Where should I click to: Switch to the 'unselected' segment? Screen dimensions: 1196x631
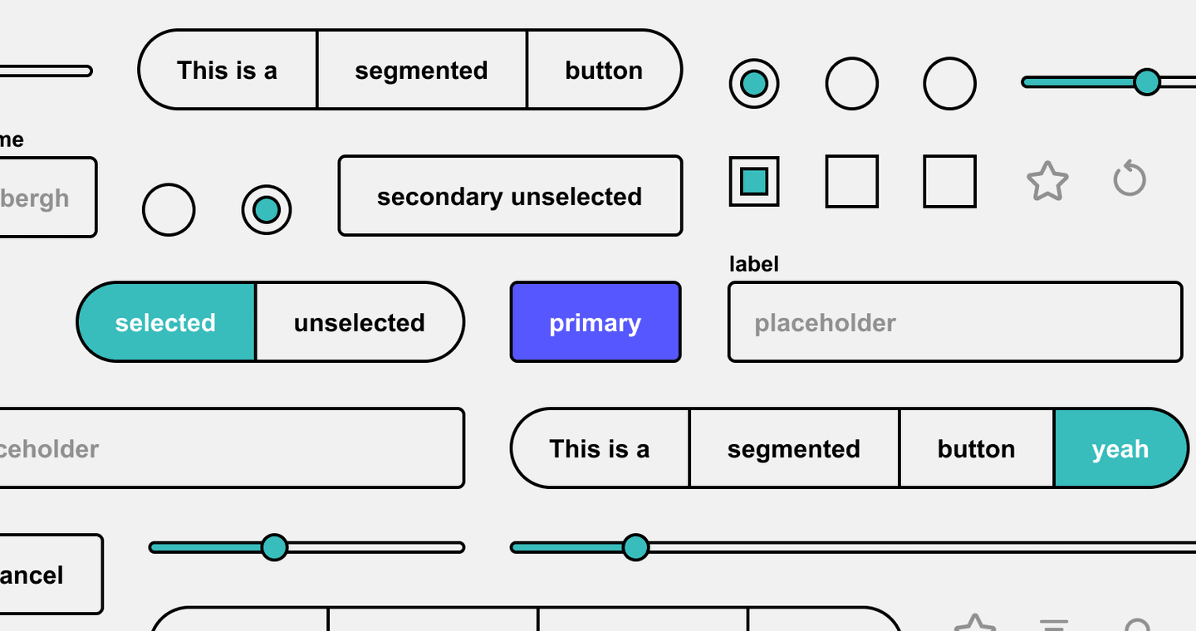click(359, 322)
